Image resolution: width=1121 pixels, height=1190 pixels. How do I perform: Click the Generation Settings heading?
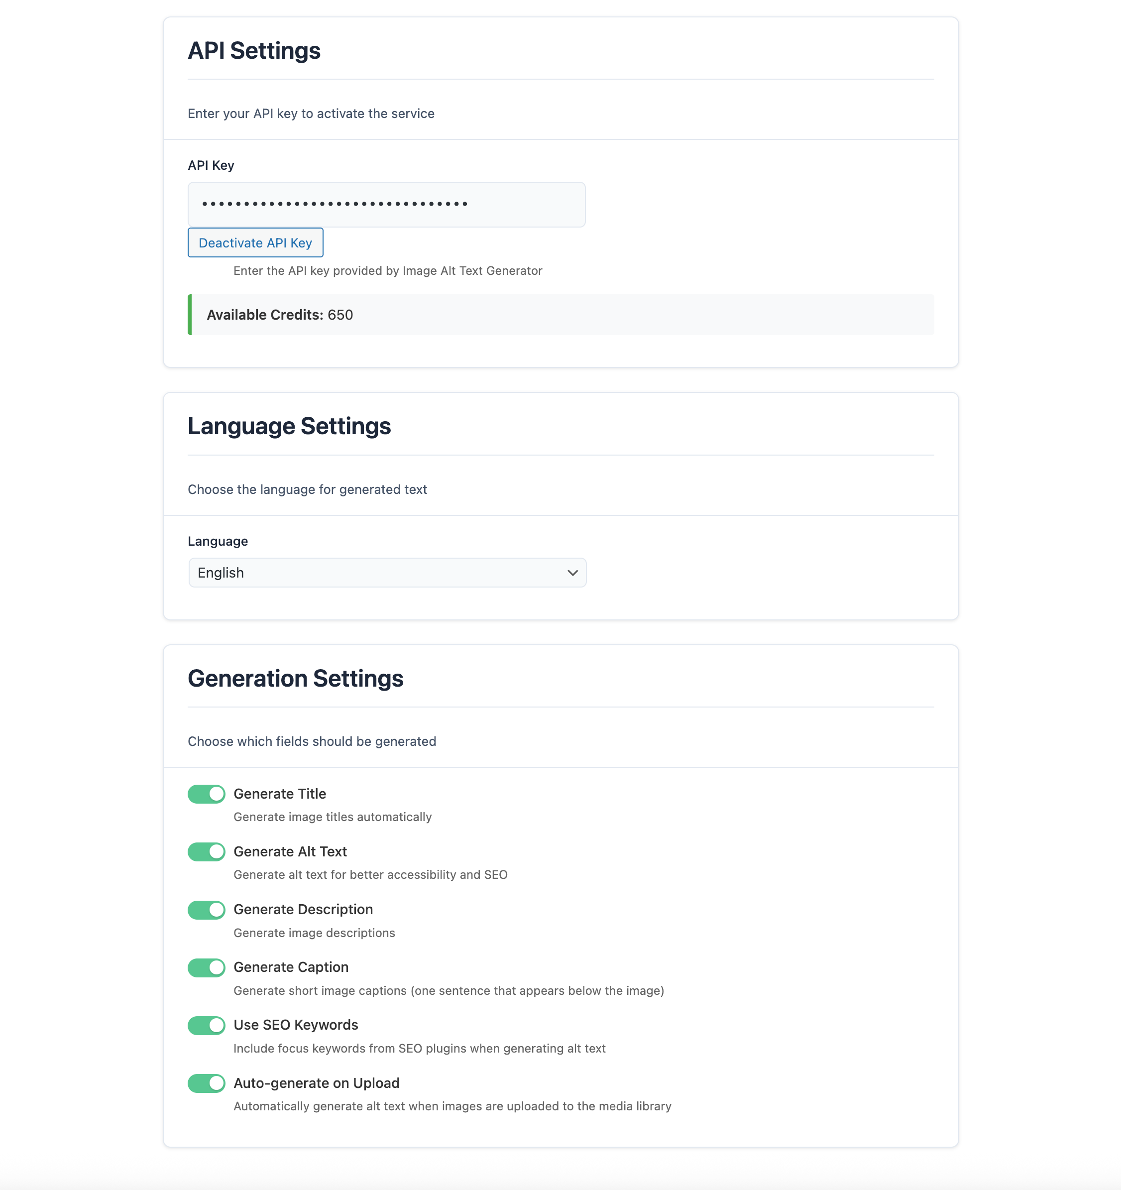[x=295, y=679]
